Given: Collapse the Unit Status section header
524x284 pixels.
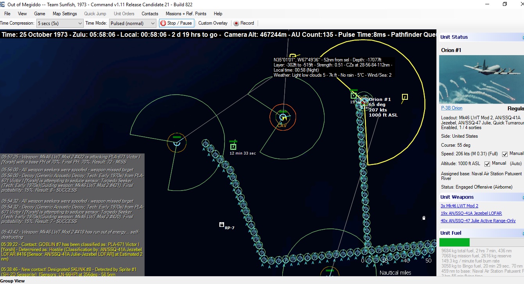Looking at the screenshot, I should 481,37.
